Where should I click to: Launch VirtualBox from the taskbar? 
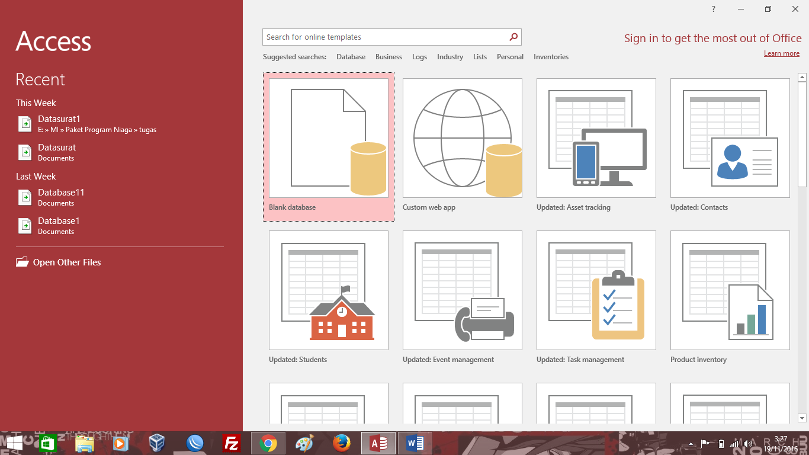(x=158, y=443)
